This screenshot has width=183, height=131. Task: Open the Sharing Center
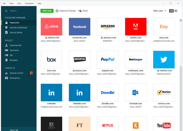pos(16,73)
